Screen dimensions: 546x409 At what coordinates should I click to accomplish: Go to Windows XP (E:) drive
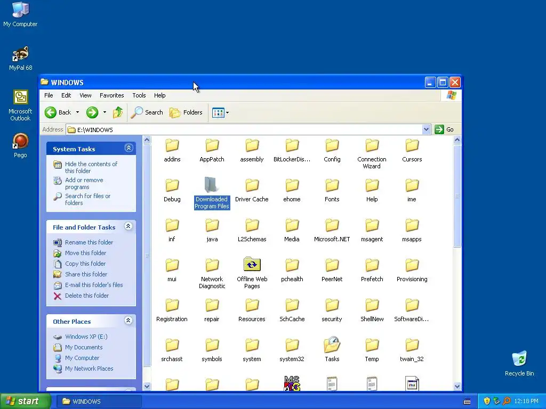coord(86,337)
